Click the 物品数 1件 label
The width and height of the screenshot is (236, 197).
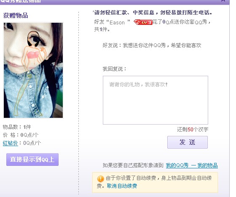pos(17,127)
